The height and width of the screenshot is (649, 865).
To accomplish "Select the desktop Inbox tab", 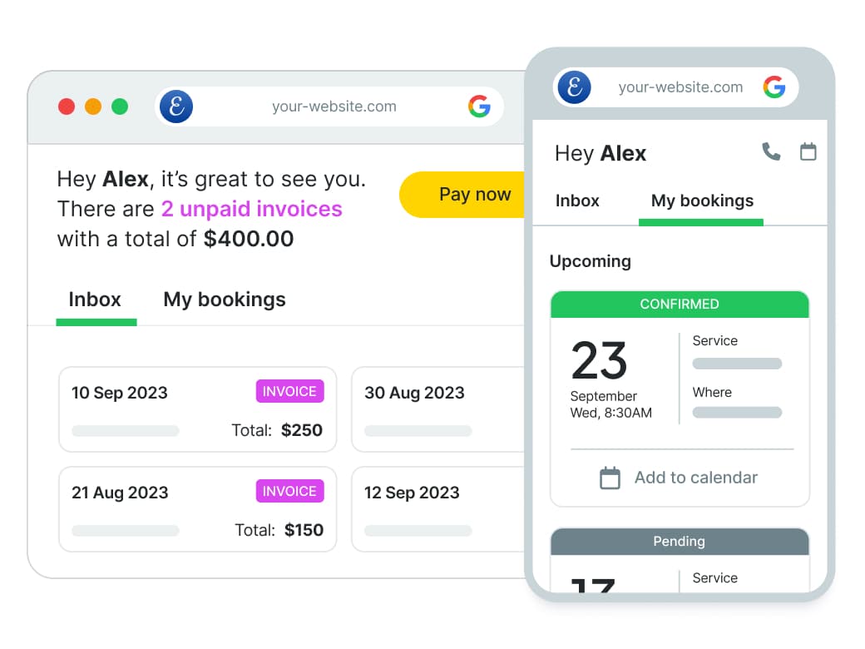I will pos(95,300).
